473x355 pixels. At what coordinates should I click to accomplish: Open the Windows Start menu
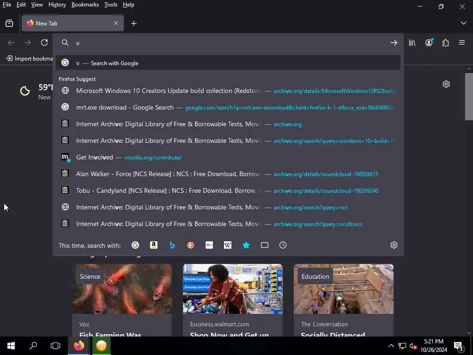point(11,346)
